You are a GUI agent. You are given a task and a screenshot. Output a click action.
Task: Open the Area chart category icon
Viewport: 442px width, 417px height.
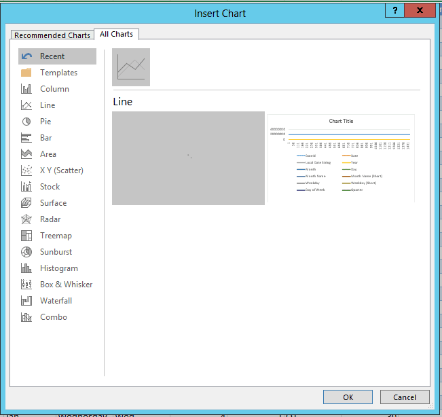[26, 154]
